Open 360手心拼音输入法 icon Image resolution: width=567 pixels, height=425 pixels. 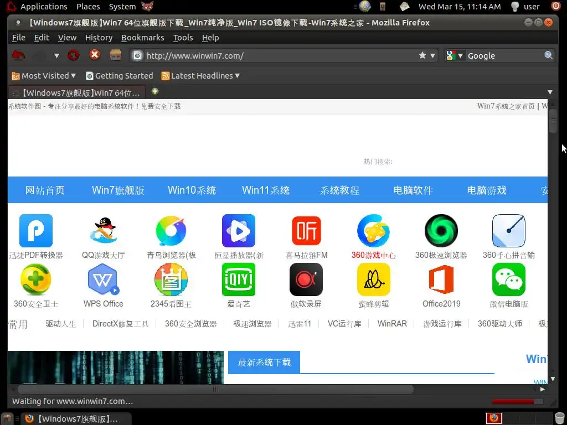[509, 231]
